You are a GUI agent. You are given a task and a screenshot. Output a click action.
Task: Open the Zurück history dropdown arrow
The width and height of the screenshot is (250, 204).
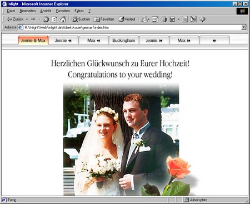click(x=27, y=20)
